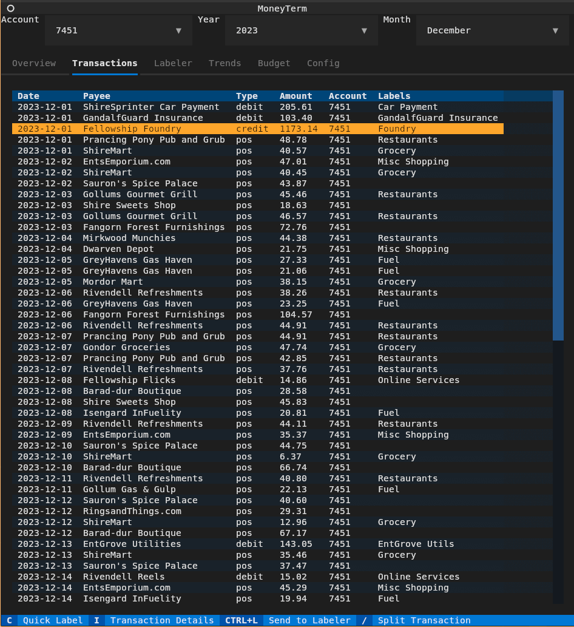Click Split Transaction in the footer
Screen dimensions: 574x627
coord(424,620)
